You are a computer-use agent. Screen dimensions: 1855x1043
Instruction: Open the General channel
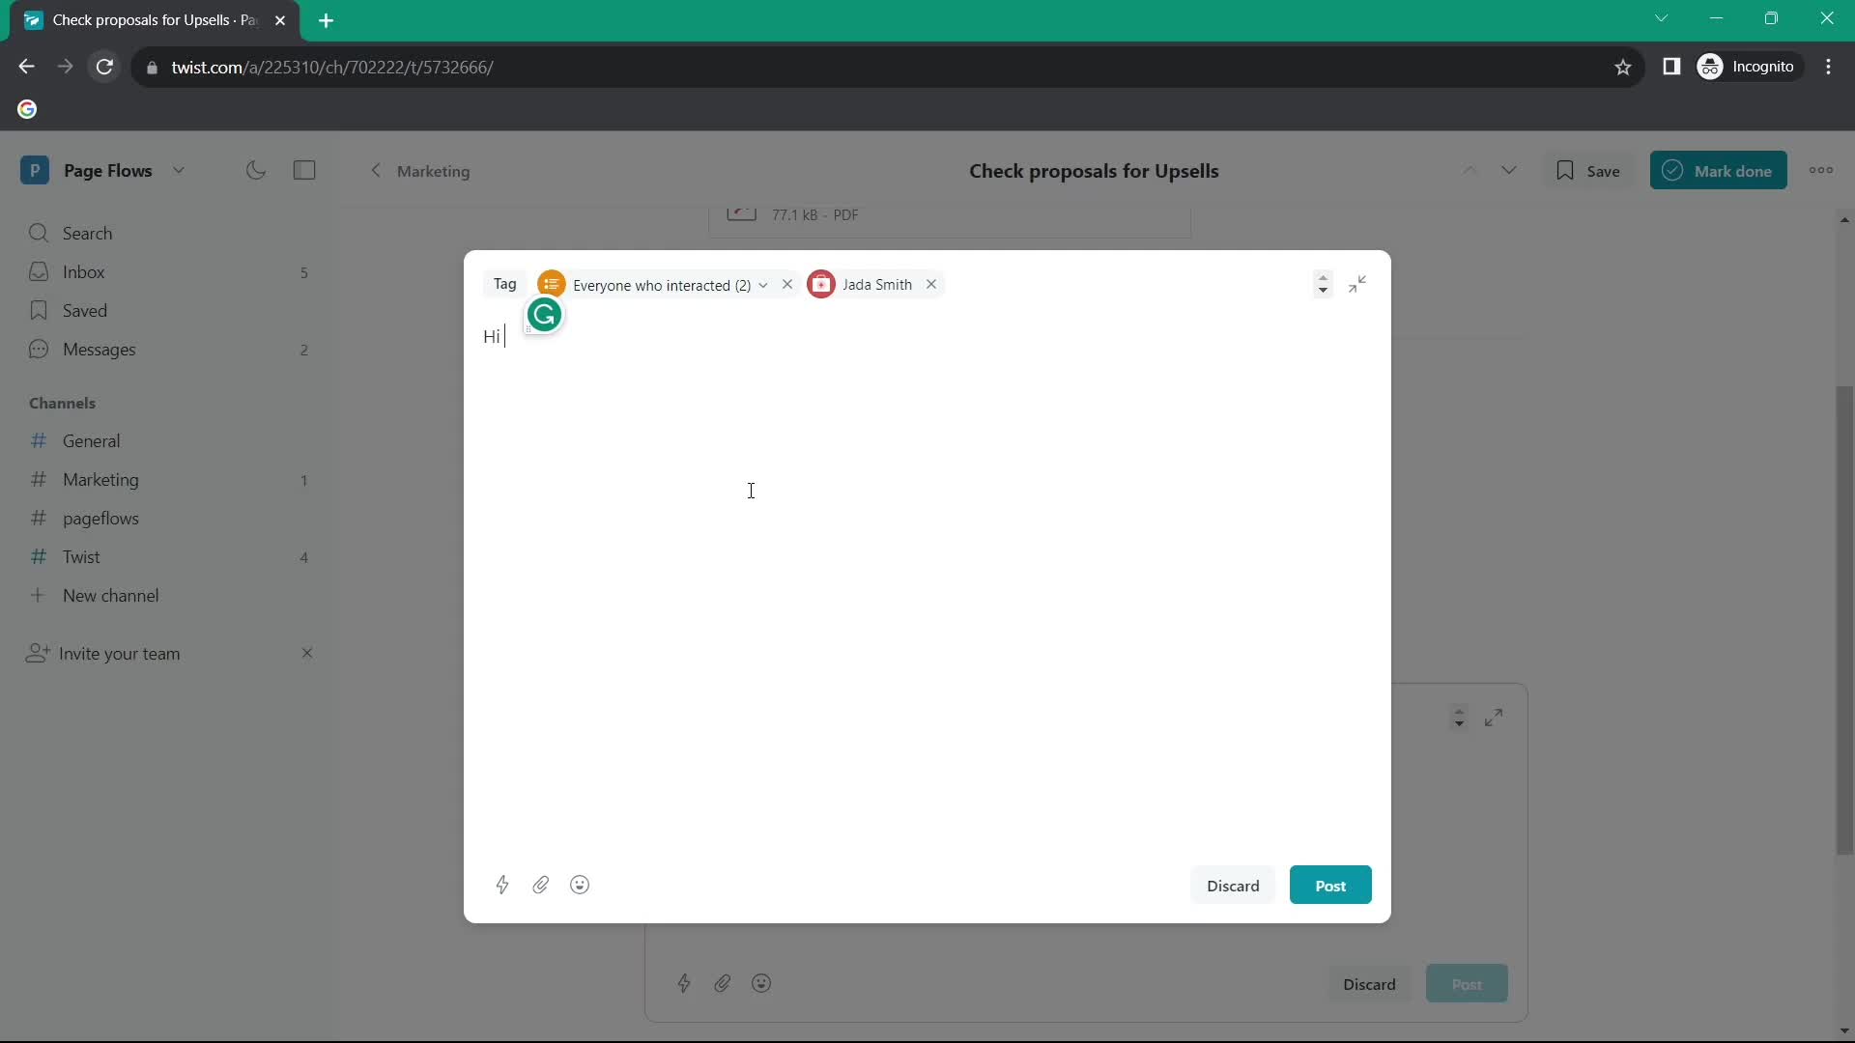click(x=91, y=440)
